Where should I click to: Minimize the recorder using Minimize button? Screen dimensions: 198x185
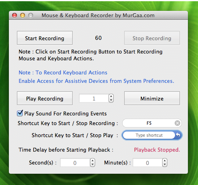tap(152, 98)
